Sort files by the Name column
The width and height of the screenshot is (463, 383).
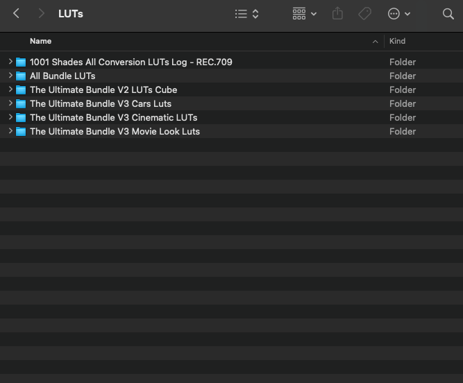point(41,42)
